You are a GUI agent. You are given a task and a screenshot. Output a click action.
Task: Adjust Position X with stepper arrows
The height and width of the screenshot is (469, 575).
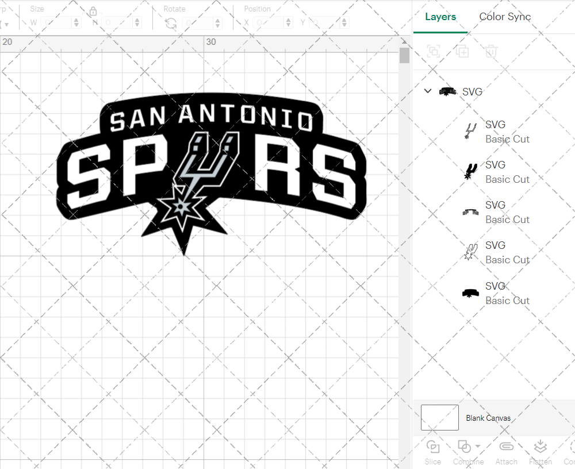click(x=288, y=23)
